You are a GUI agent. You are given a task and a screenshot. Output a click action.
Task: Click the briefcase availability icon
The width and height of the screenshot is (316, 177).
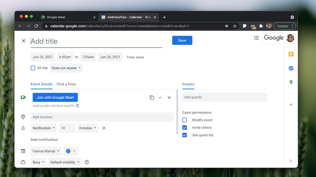[x=23, y=162]
